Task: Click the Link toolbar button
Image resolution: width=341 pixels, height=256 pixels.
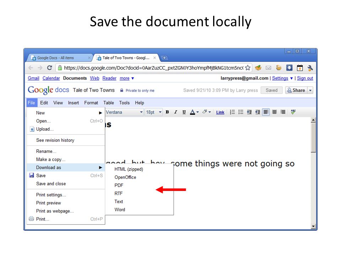Action: (x=220, y=112)
